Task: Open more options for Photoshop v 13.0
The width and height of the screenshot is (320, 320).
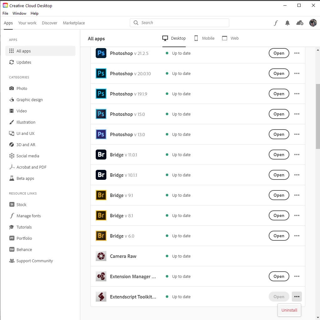Action: pos(297,134)
